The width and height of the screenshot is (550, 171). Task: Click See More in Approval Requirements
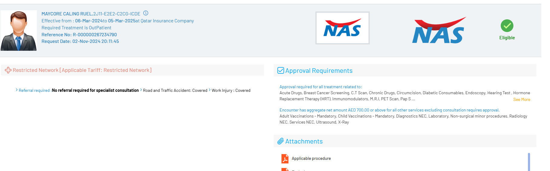point(522,99)
